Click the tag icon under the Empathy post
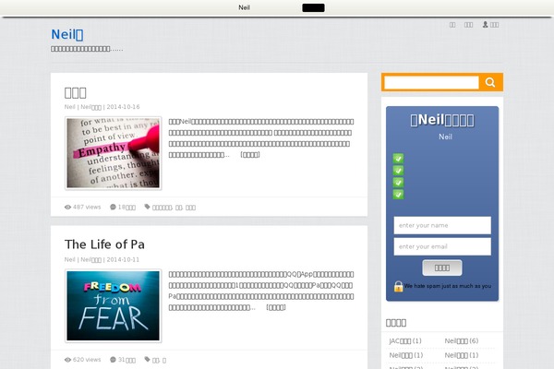This screenshot has height=369, width=554. (x=147, y=208)
